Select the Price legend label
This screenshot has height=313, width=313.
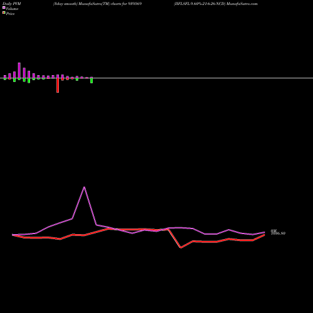pos(10,14)
